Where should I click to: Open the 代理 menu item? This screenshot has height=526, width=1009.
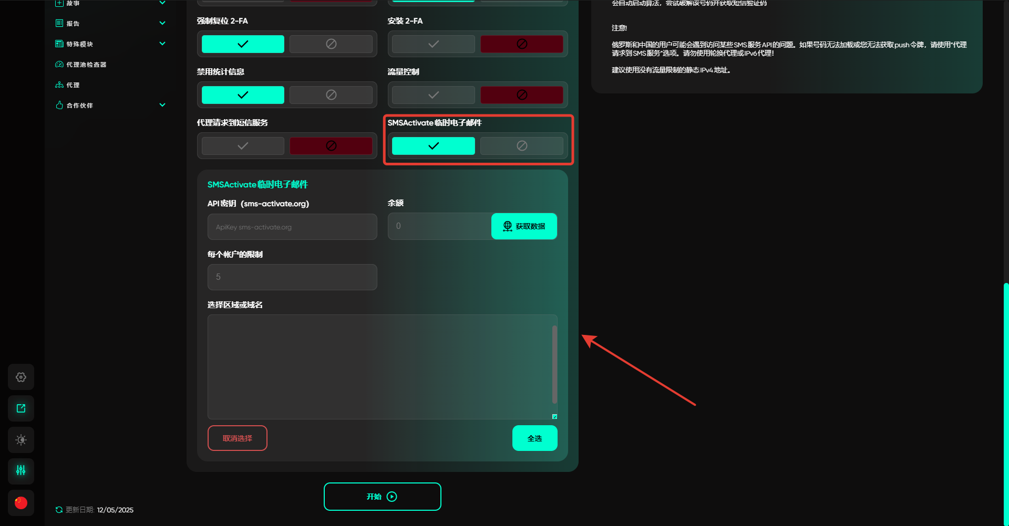73,85
